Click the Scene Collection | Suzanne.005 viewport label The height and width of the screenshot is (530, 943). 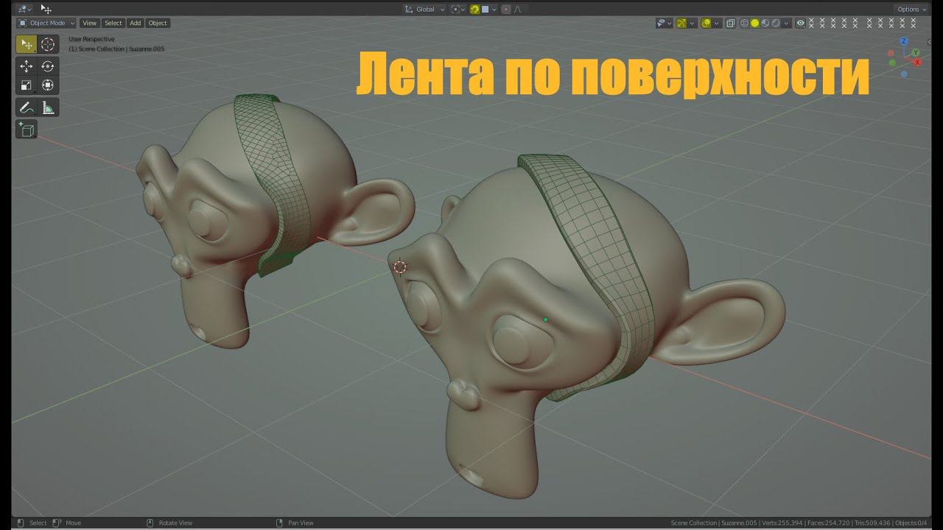pos(116,49)
